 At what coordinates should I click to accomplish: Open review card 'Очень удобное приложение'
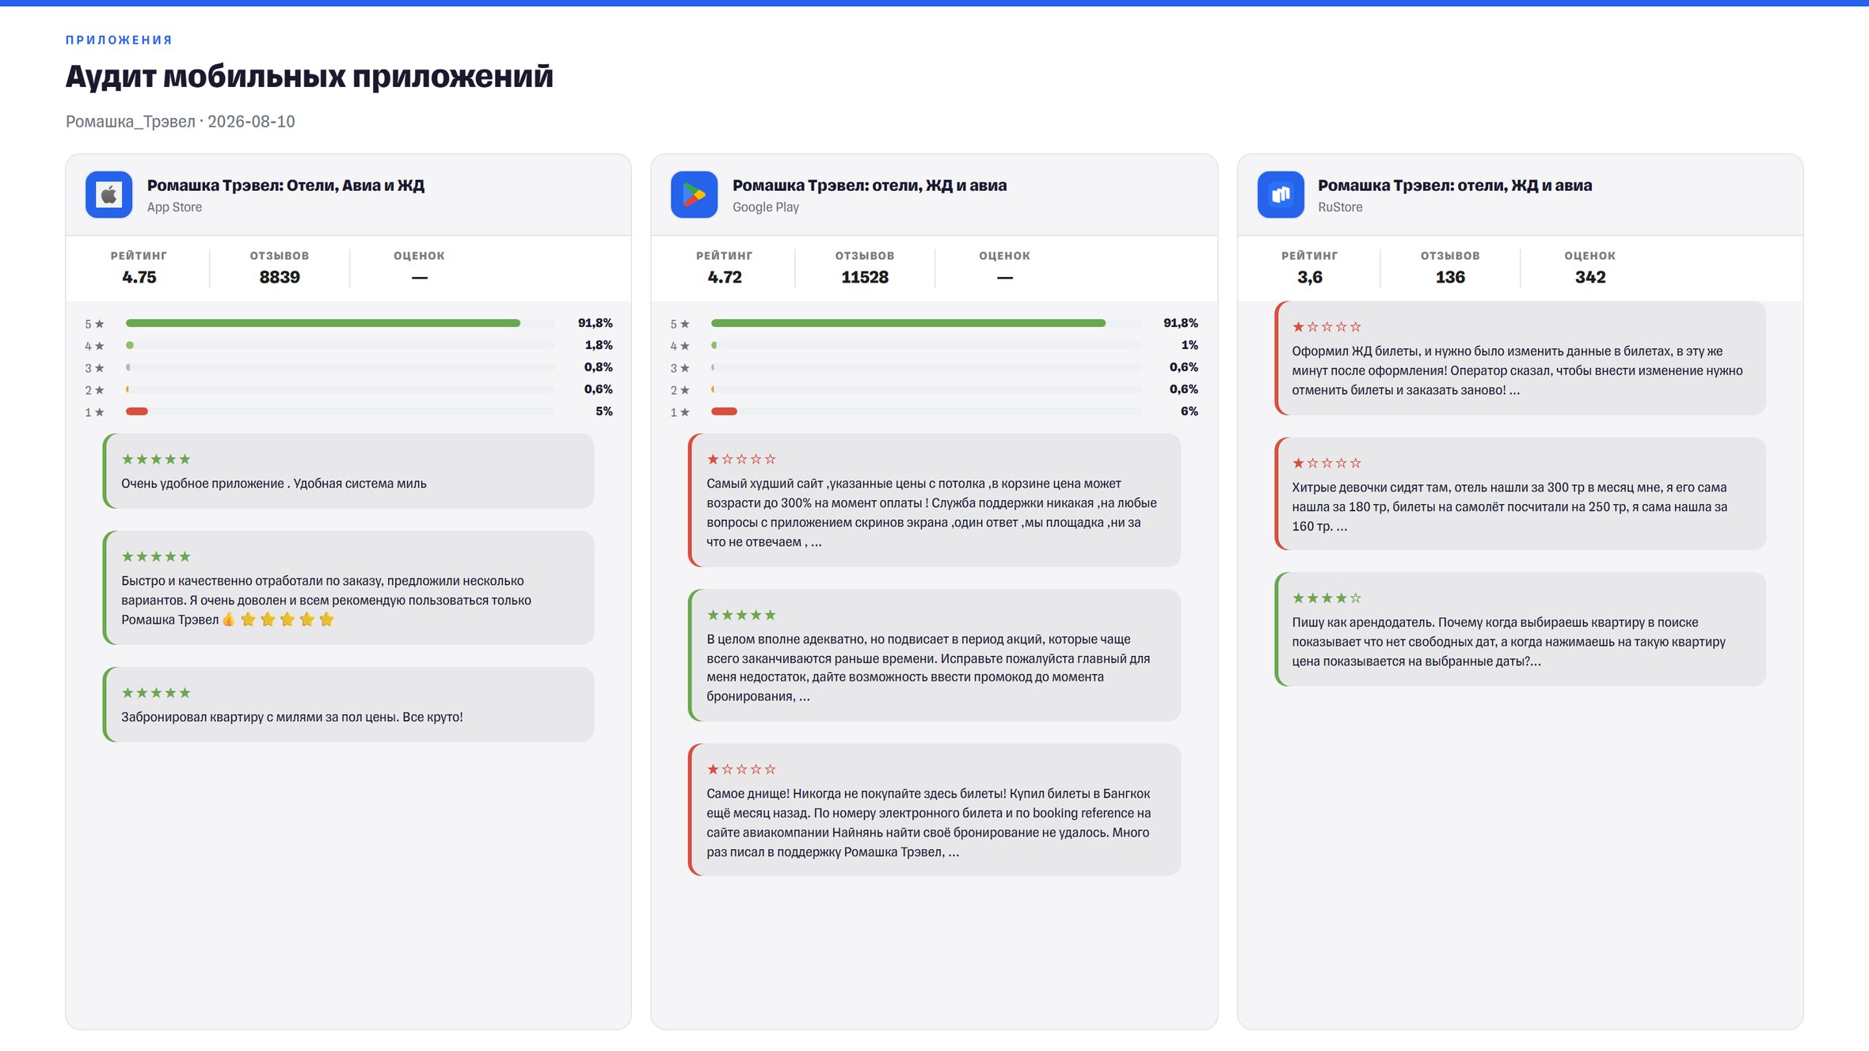[x=348, y=471]
